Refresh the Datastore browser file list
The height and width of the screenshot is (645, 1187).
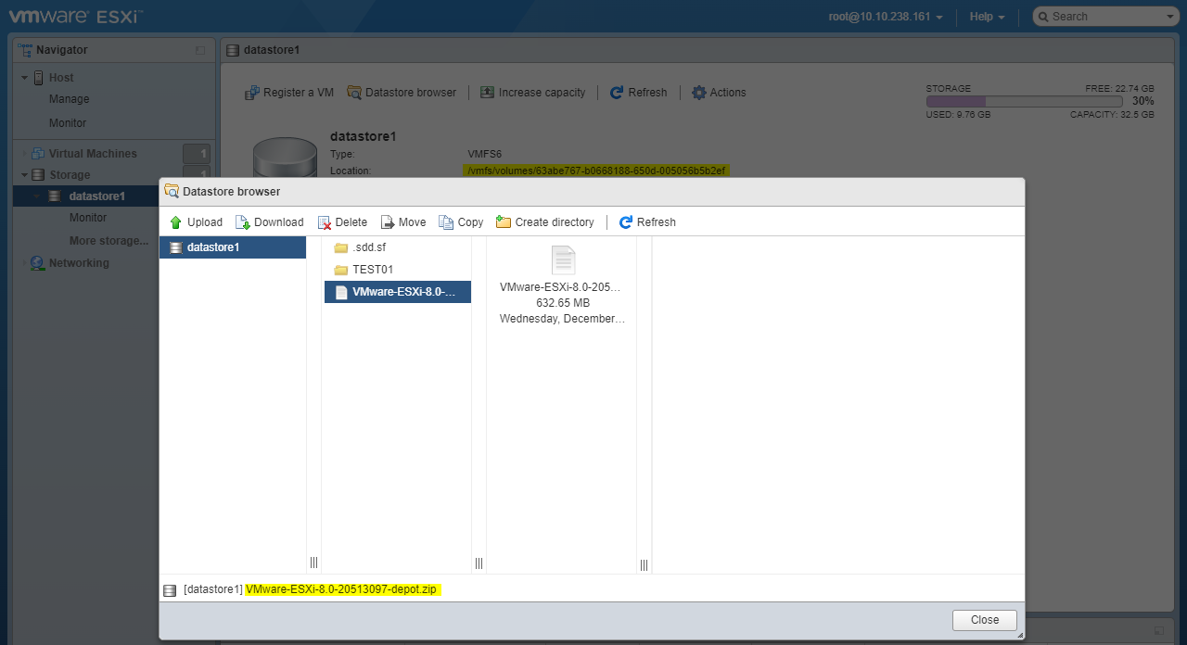(647, 222)
